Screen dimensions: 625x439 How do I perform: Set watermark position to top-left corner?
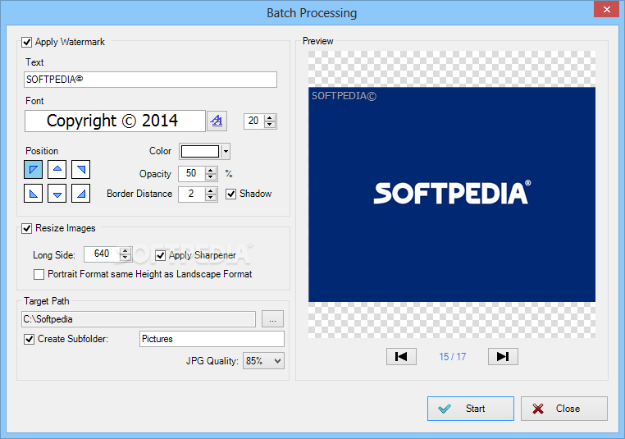tap(33, 170)
